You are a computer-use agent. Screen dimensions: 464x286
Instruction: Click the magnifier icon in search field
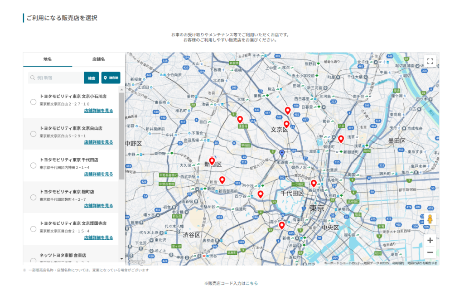33,78
